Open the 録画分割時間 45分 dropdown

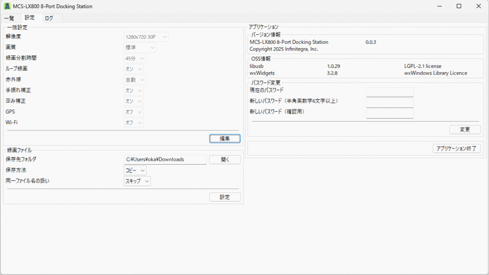coord(135,58)
